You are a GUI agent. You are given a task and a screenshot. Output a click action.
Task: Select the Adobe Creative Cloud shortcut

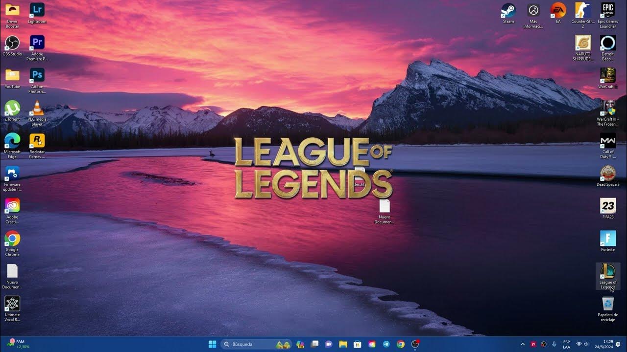click(x=12, y=211)
